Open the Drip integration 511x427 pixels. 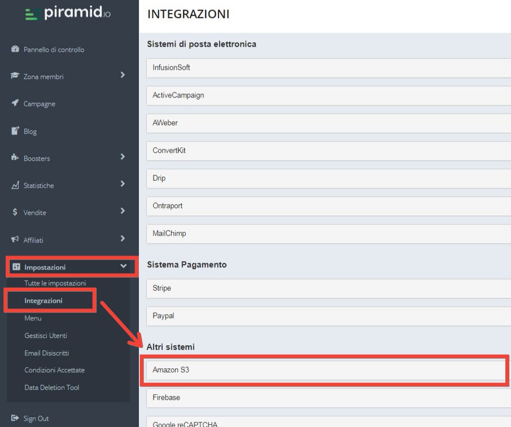pyautogui.click(x=329, y=179)
